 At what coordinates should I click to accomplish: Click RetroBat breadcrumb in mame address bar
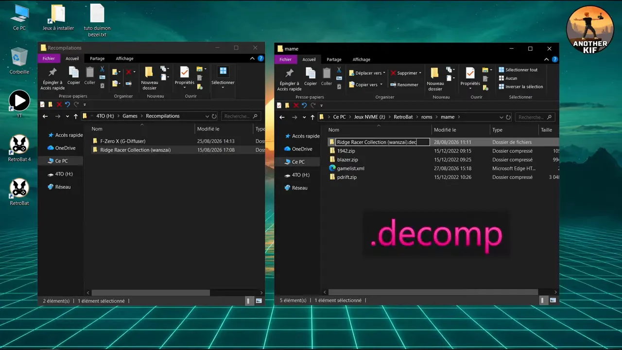(x=403, y=117)
